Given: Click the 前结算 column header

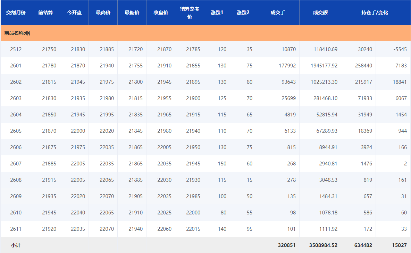Looking at the screenshot, I should [x=45, y=13].
